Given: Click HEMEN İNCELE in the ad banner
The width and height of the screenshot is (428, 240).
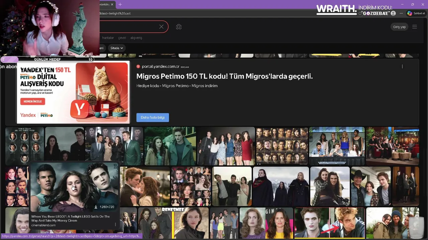Looking at the screenshot, I should click(x=33, y=101).
